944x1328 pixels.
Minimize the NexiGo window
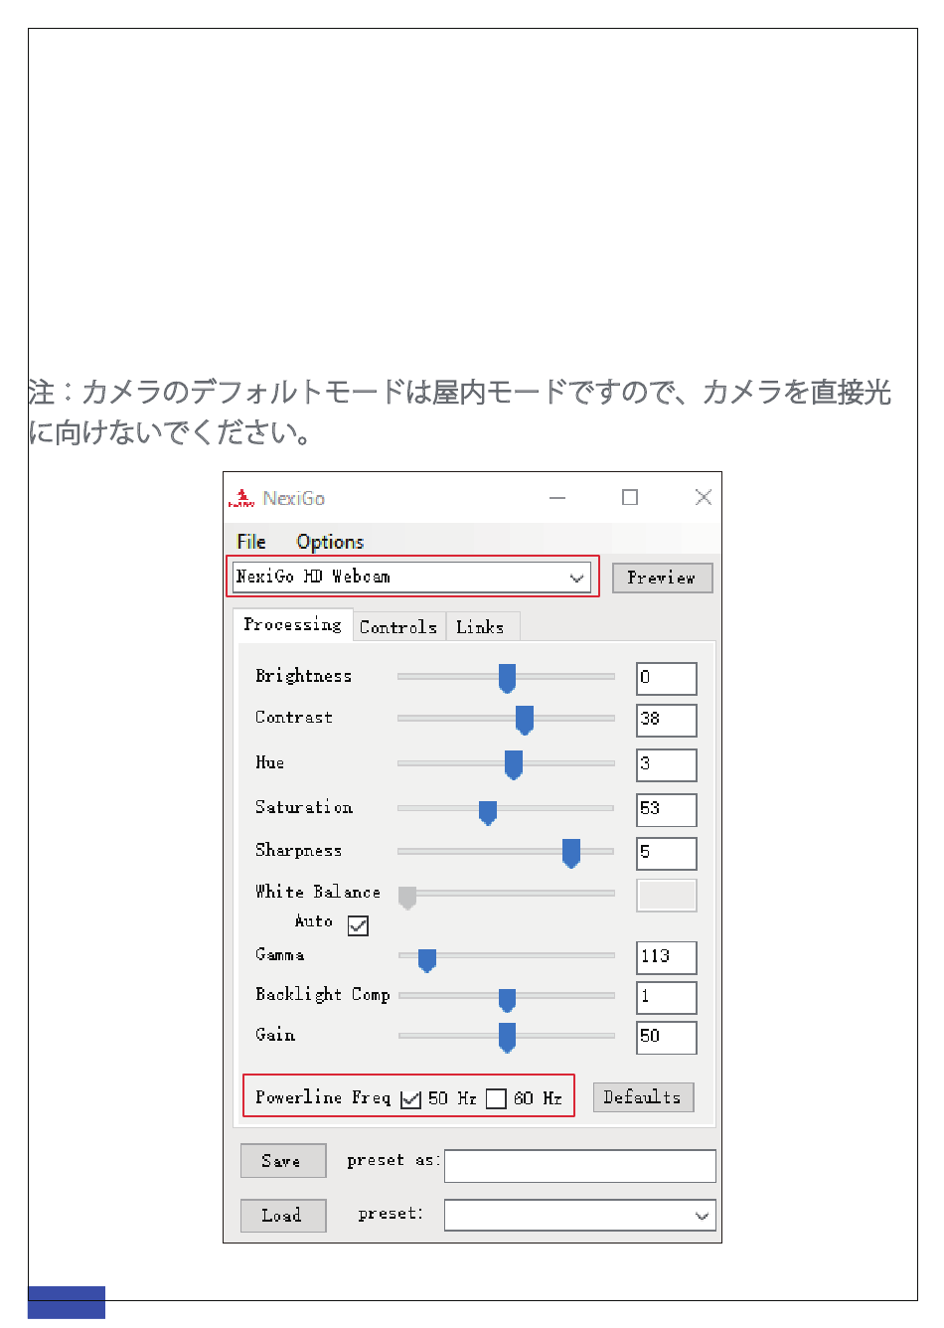pos(557,498)
